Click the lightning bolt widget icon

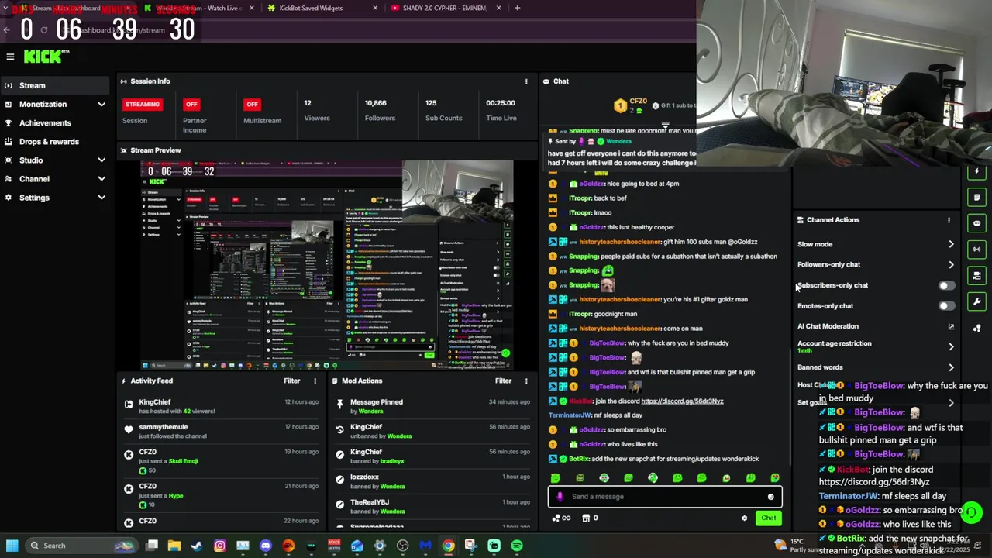point(976,171)
